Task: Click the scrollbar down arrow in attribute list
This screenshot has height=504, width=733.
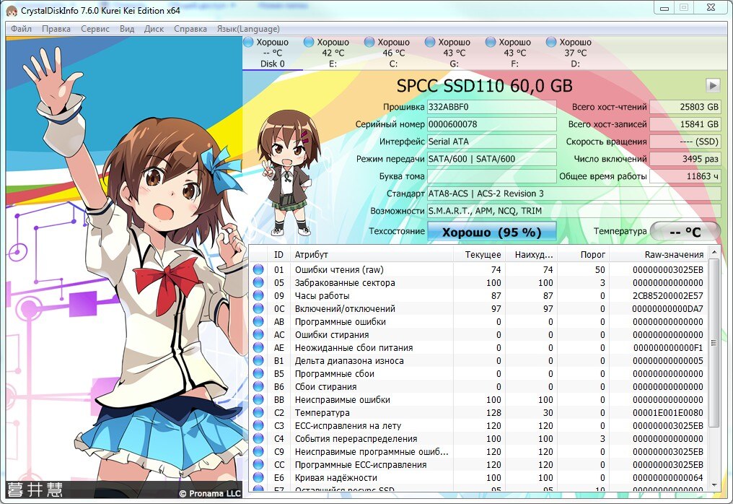Action: click(x=714, y=485)
